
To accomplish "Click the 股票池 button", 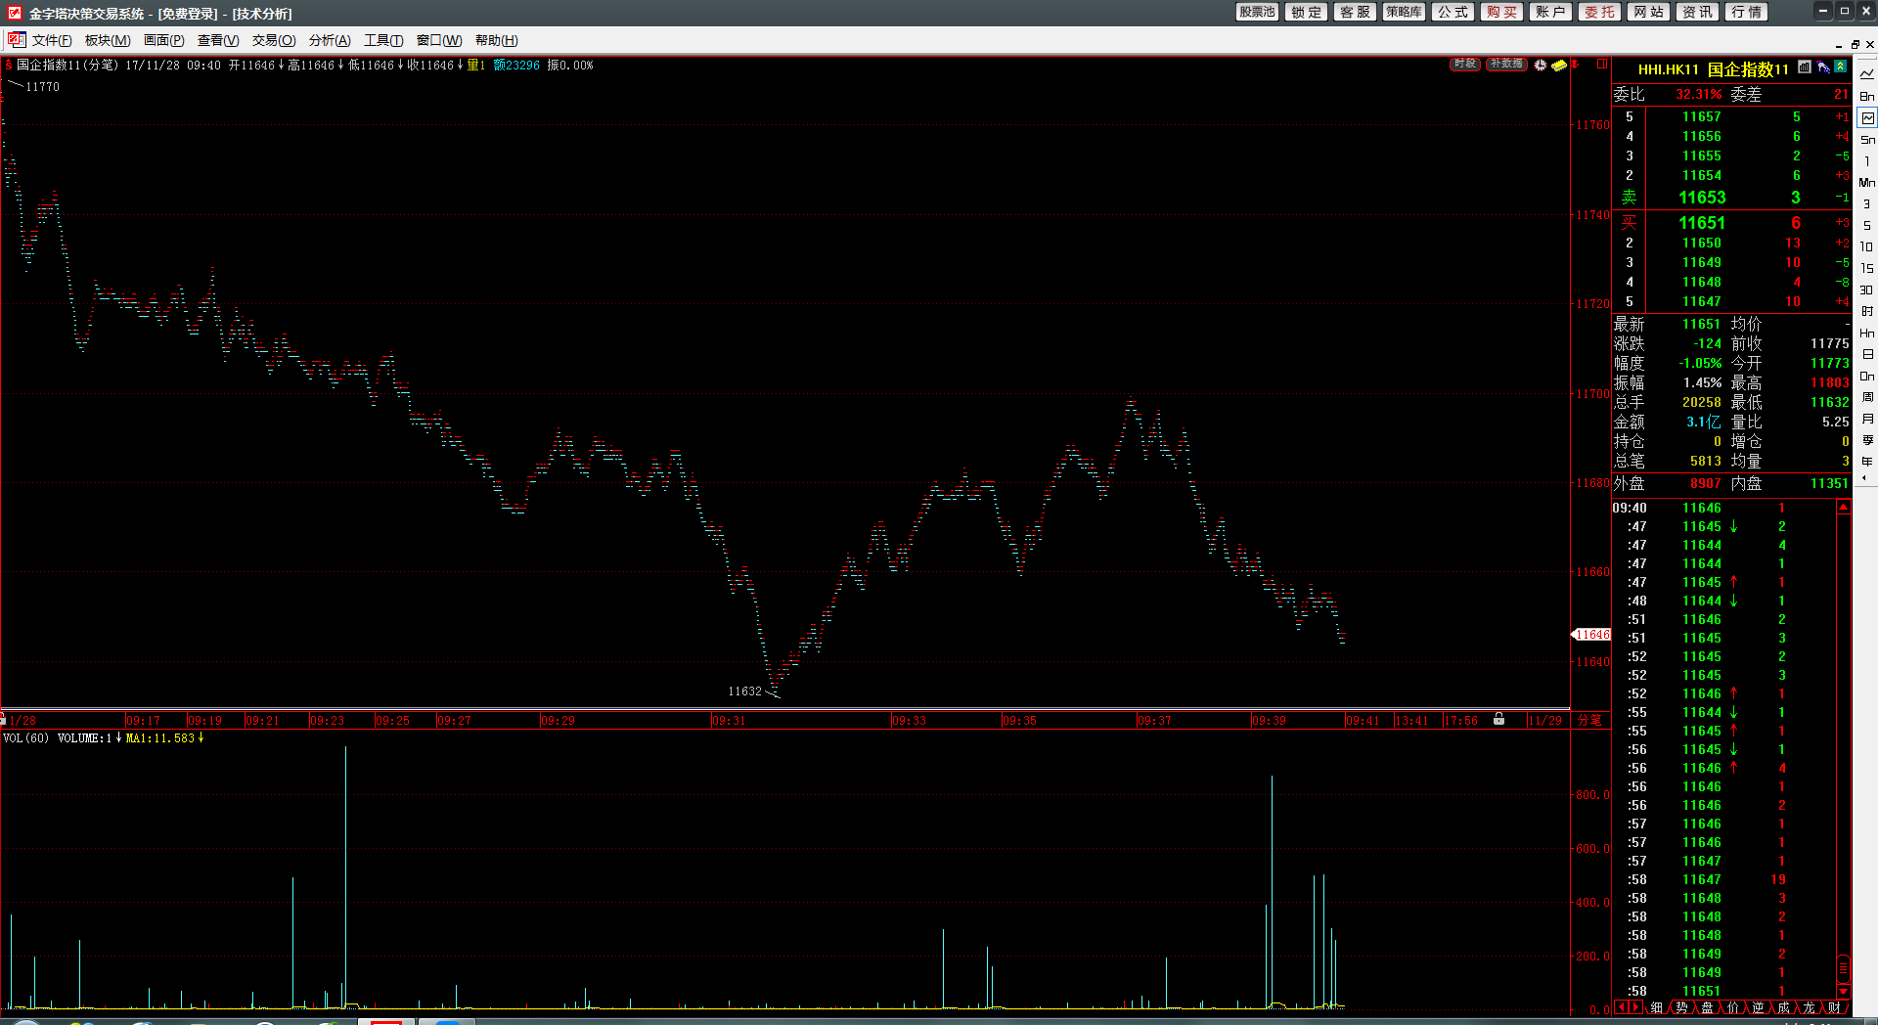I will [x=1257, y=12].
